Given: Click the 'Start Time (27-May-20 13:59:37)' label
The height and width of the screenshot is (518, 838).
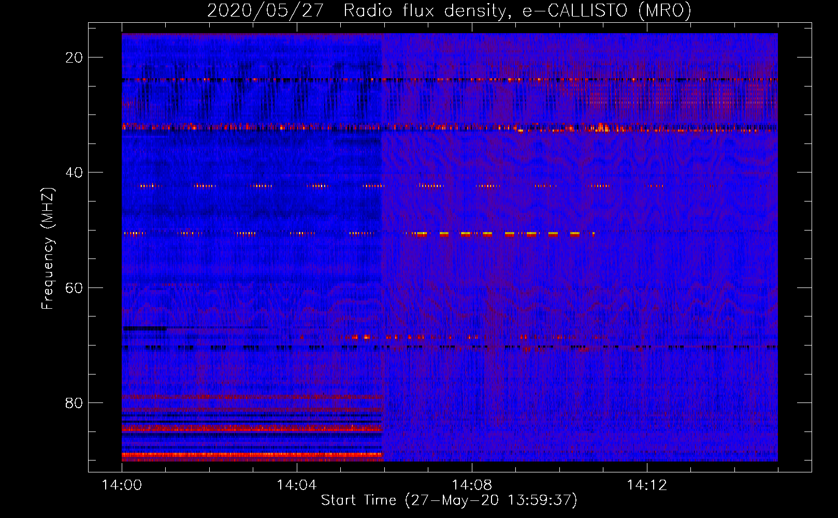Looking at the screenshot, I should (x=449, y=500).
